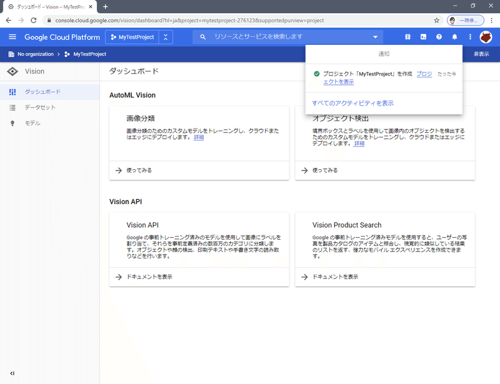Viewport: 500px width, 384px height.
Task: Collapse the sidebar with bottom chevron
Action: tap(12, 373)
